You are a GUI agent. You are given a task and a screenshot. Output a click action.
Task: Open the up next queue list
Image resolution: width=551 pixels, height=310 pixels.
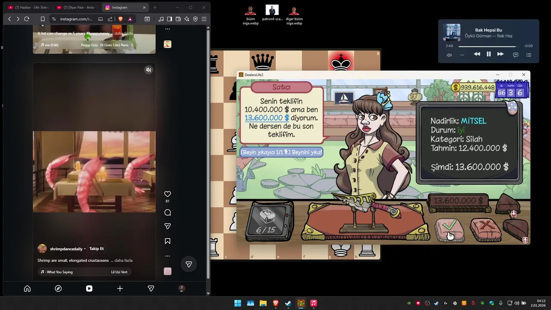click(529, 55)
